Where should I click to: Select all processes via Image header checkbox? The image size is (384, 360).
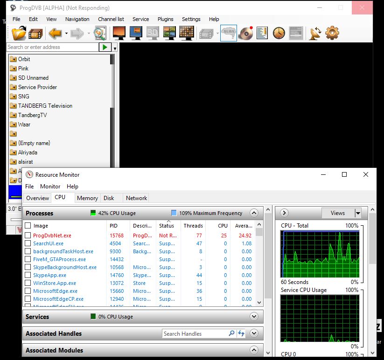tap(28, 226)
